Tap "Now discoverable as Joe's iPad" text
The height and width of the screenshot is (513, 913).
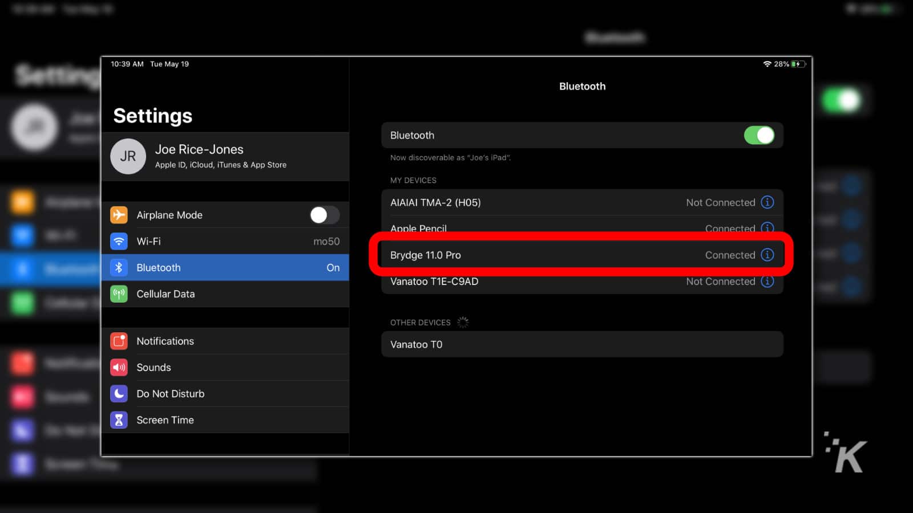click(x=450, y=157)
